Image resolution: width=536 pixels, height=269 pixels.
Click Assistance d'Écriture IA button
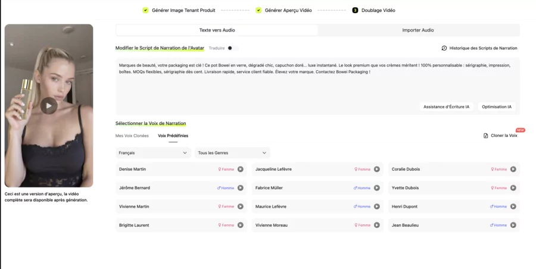click(447, 107)
